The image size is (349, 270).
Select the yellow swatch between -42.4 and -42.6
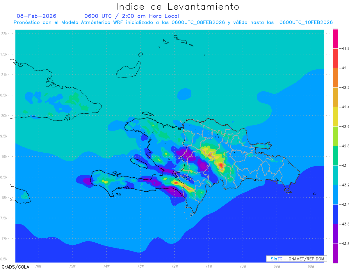(x=335, y=117)
